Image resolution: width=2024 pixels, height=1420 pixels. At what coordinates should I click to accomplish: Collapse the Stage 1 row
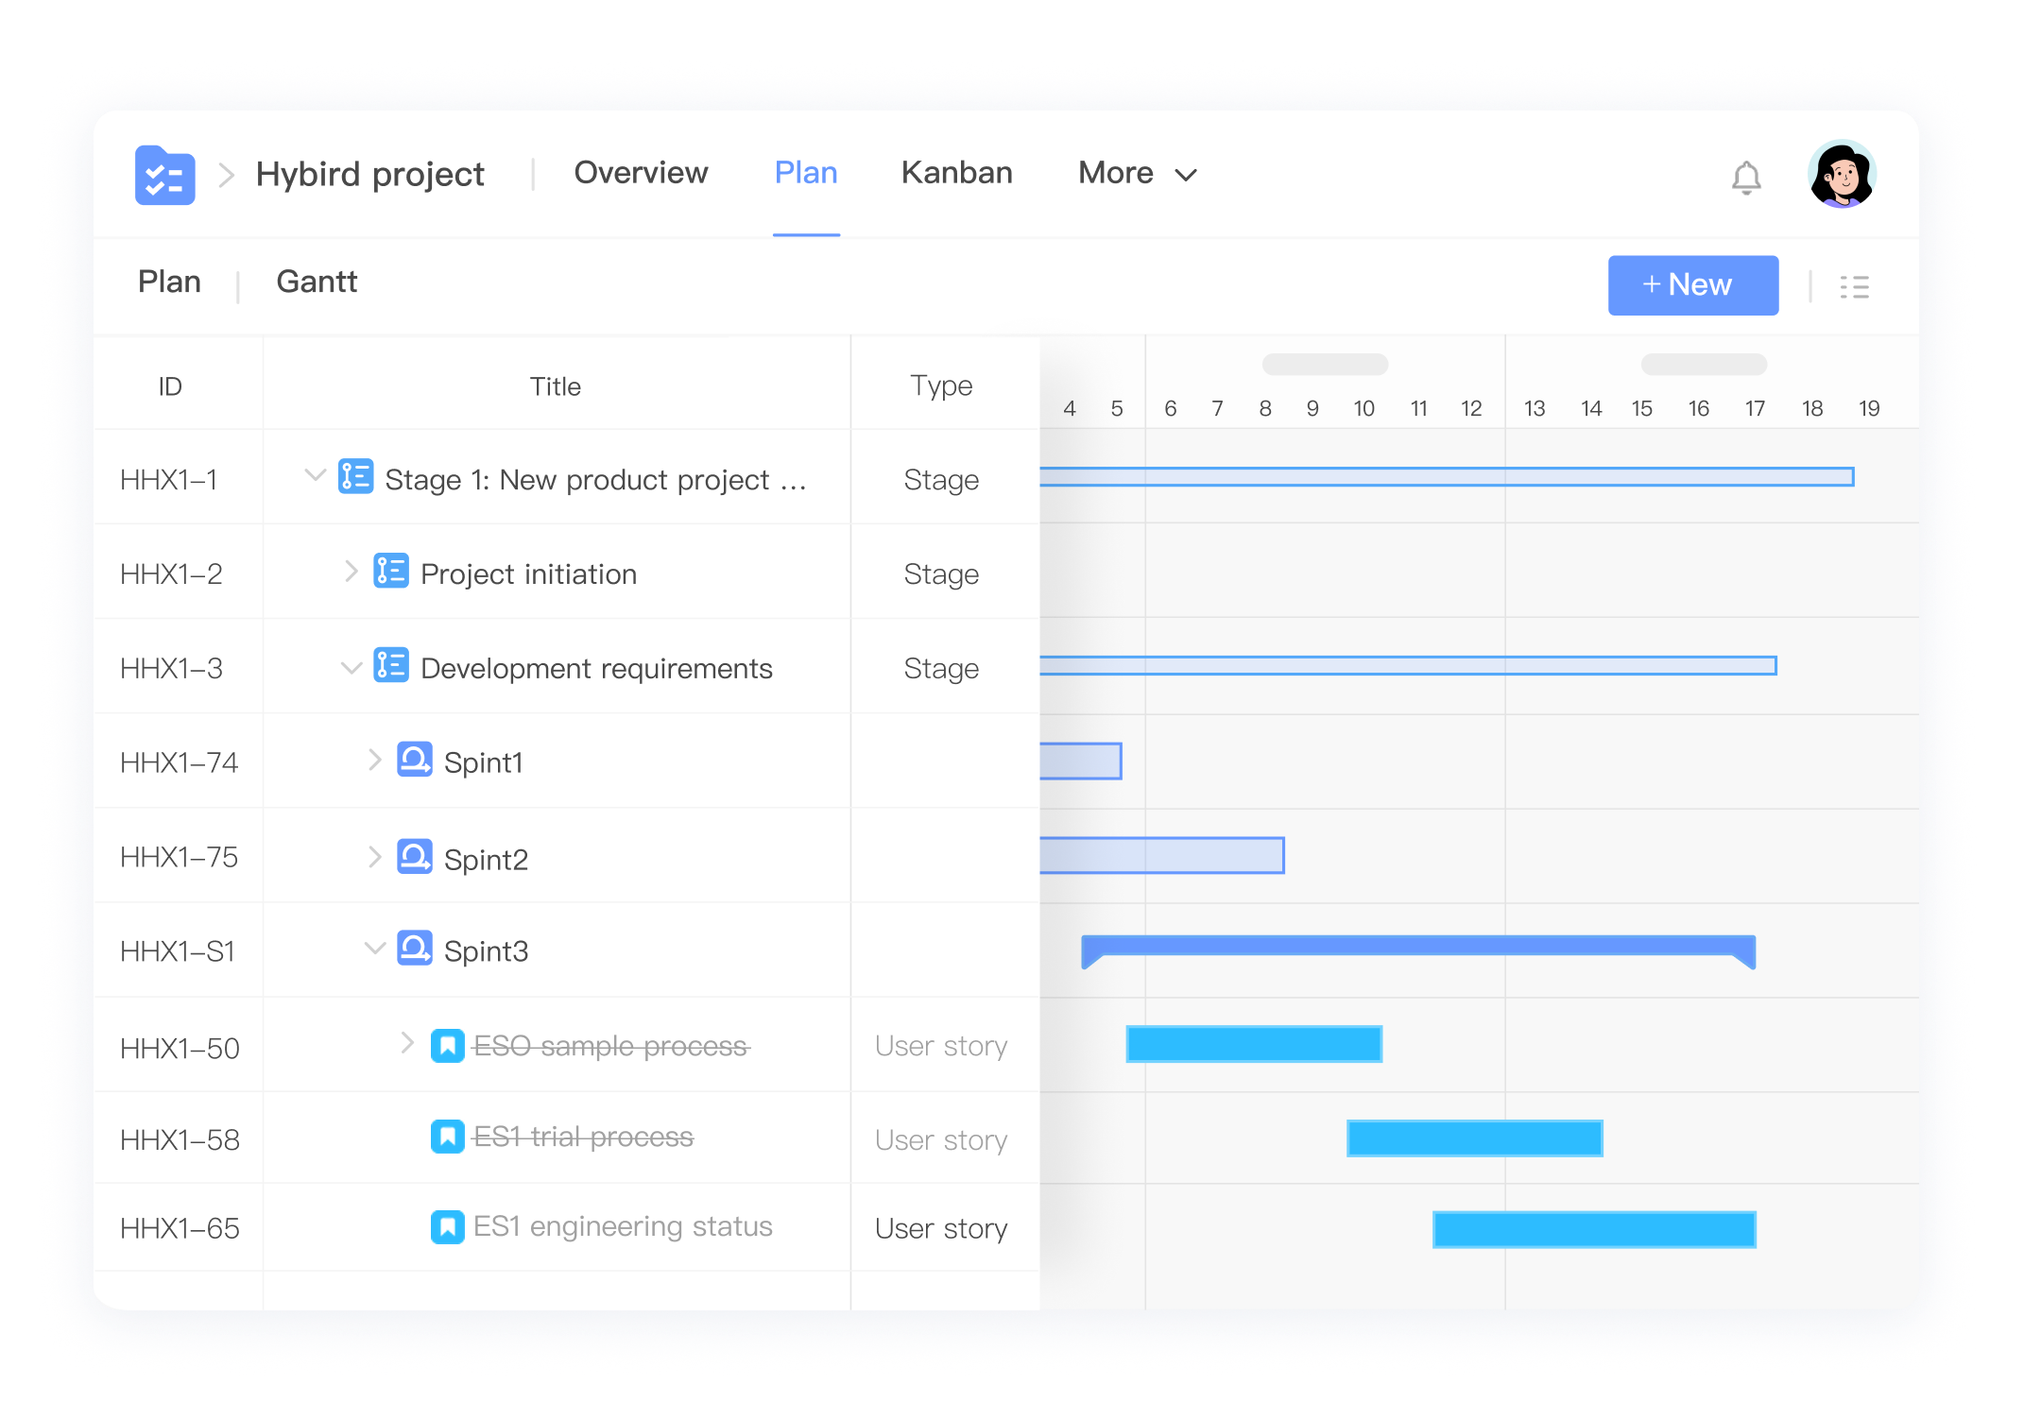point(315,475)
